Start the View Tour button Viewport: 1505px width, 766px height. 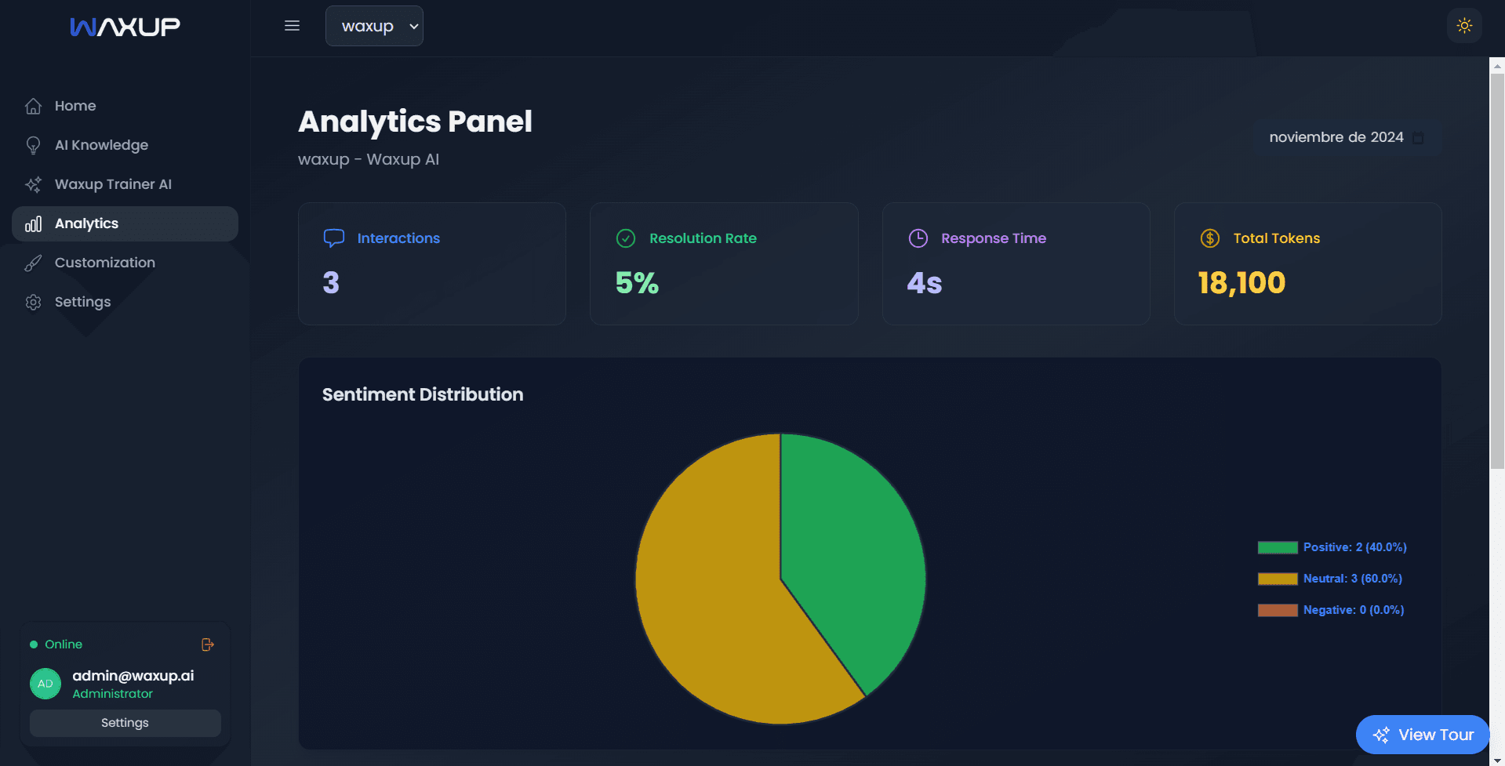point(1422,735)
